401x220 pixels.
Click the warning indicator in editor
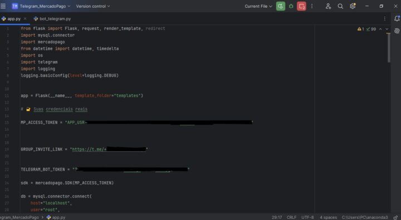tap(360, 29)
